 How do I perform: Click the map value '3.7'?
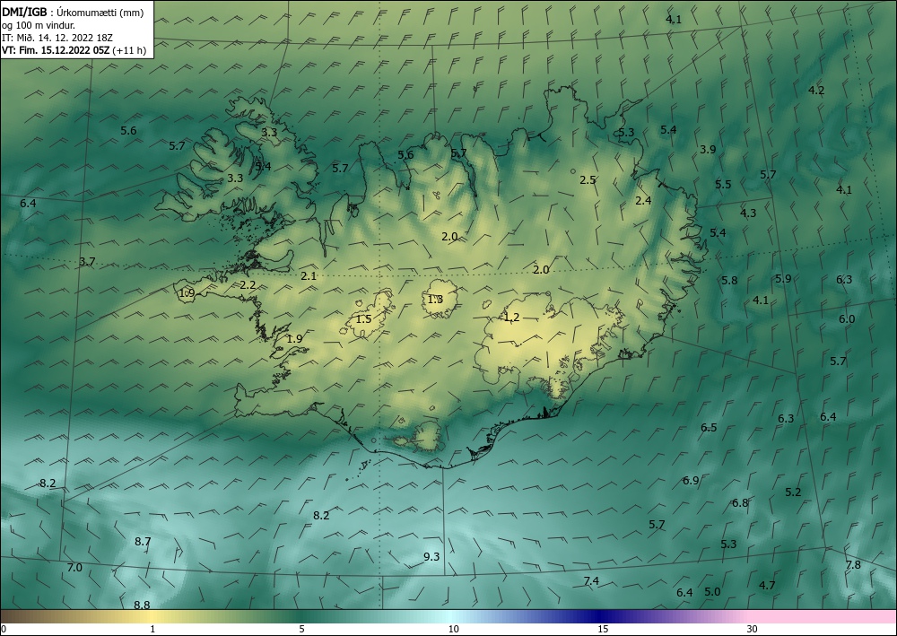(87, 261)
